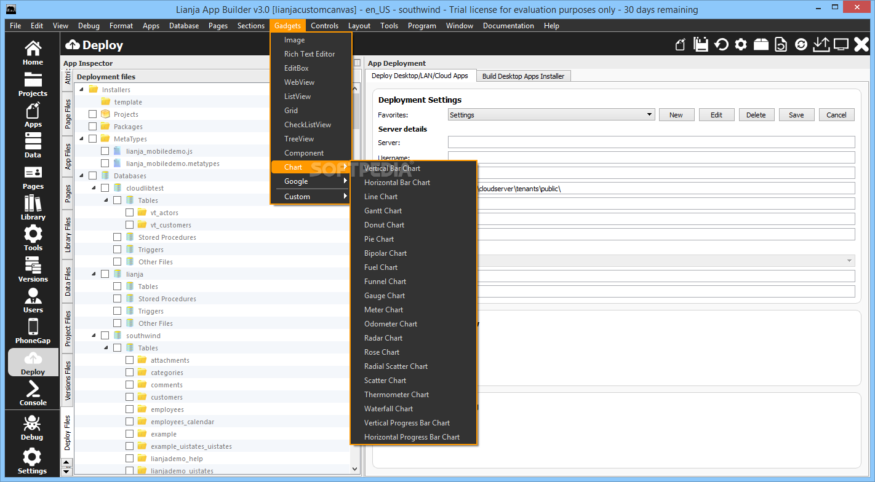
Task: Click the counterclockwise refresh arrow toolbar icon
Action: 721,44
